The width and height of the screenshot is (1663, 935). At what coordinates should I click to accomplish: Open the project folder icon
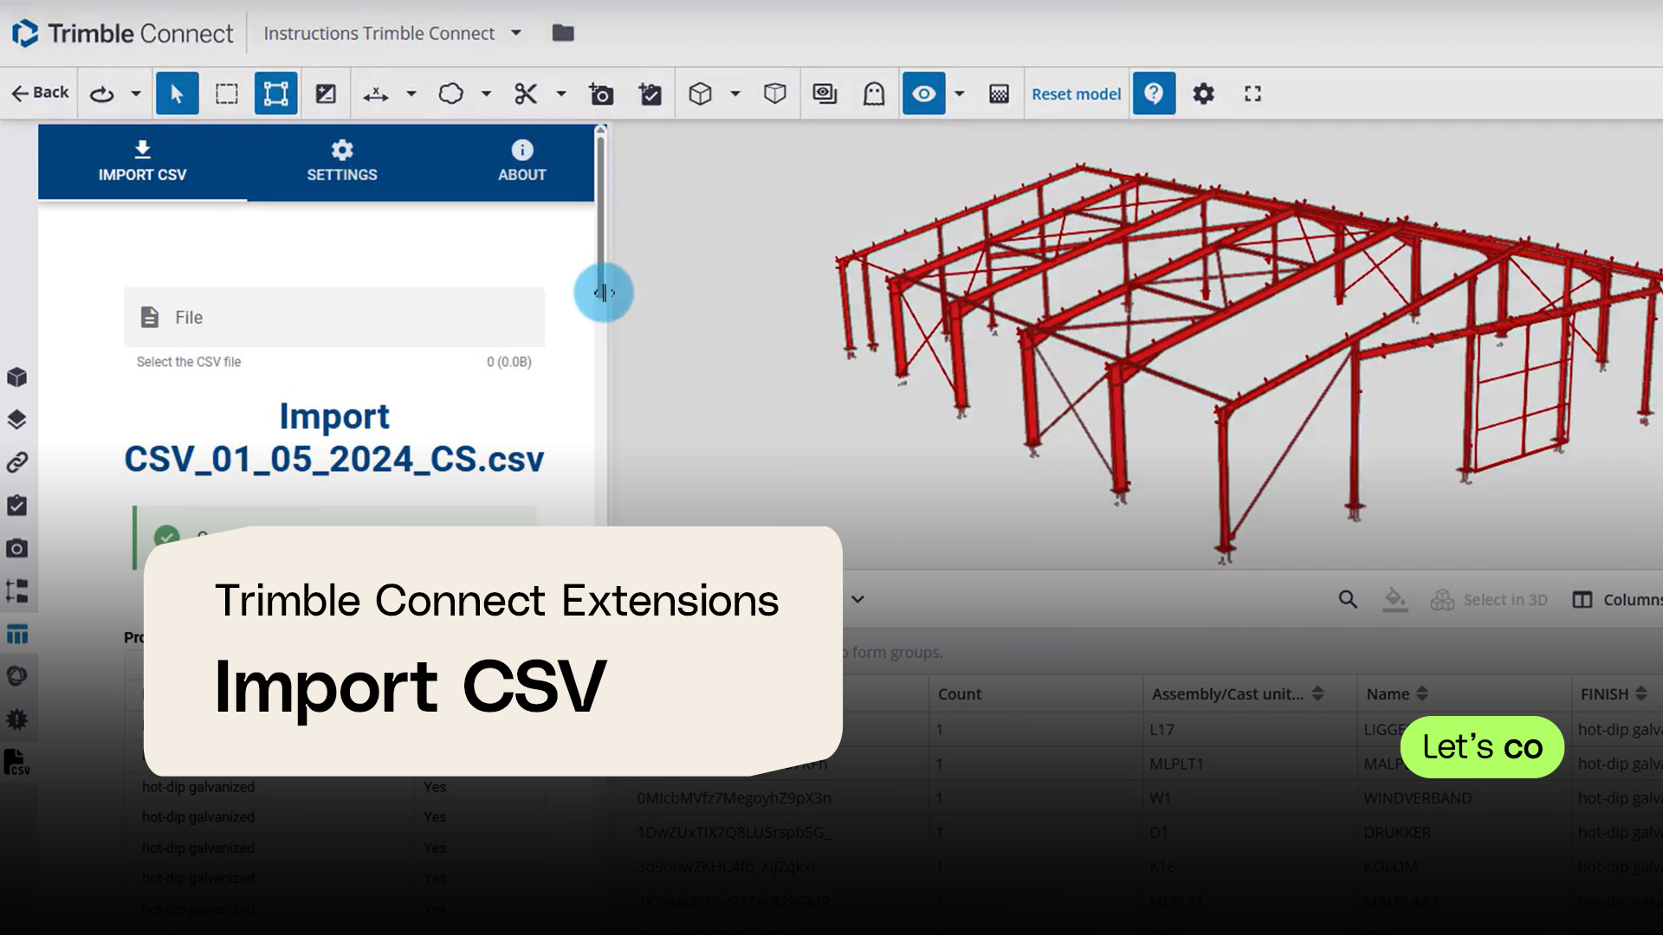click(563, 33)
